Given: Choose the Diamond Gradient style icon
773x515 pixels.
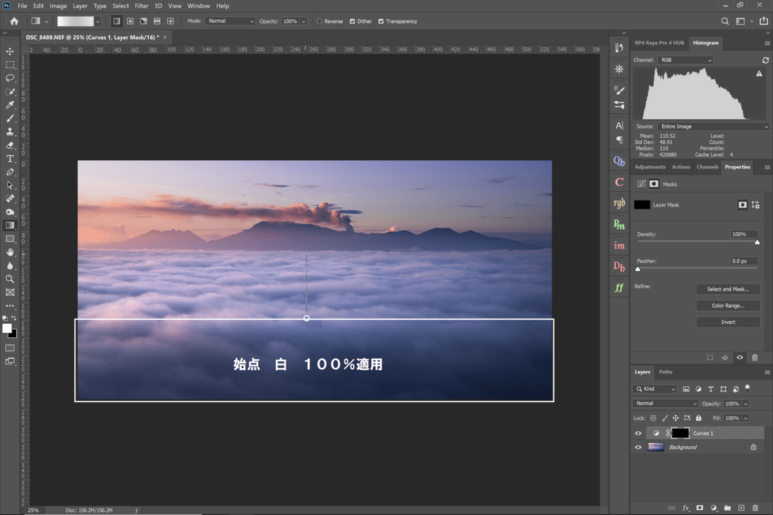Looking at the screenshot, I should coord(170,21).
